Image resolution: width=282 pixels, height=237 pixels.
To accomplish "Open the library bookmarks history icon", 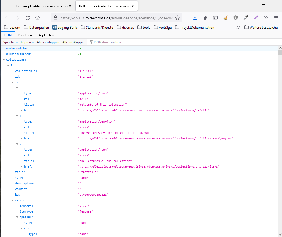I will click(x=205, y=18).
